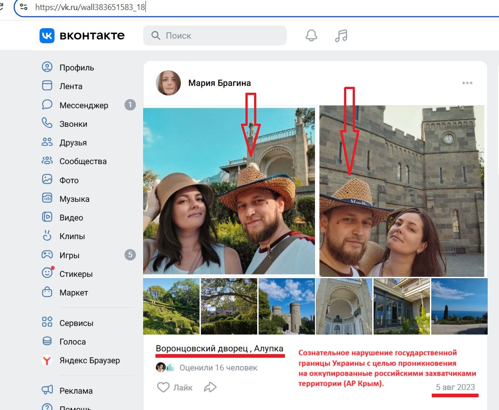This screenshot has width=499, height=410.
Task: Click the Сообщества group icon
Action: [47, 160]
